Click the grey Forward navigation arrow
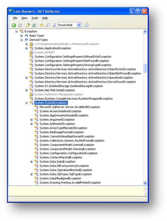Screen dimensions: 167x221 20,25
